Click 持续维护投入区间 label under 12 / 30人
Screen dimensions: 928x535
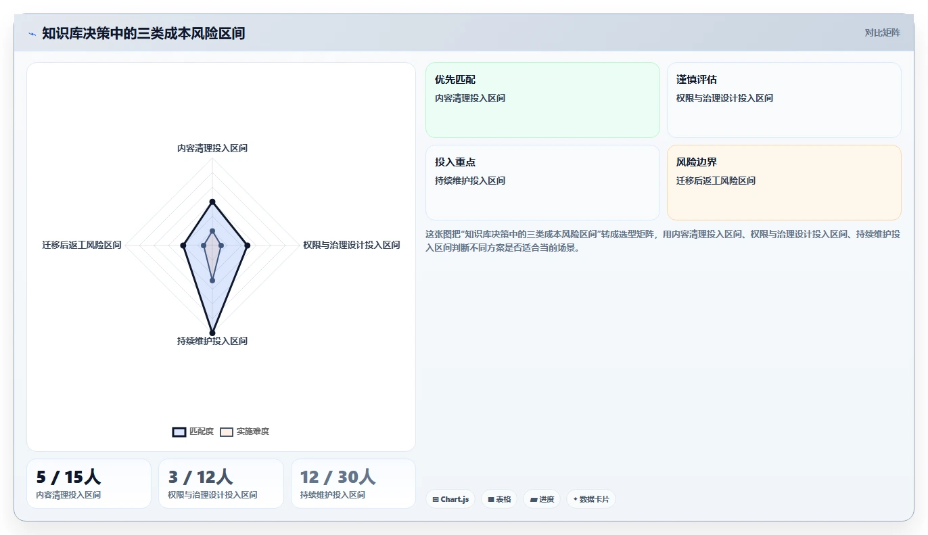click(x=333, y=495)
